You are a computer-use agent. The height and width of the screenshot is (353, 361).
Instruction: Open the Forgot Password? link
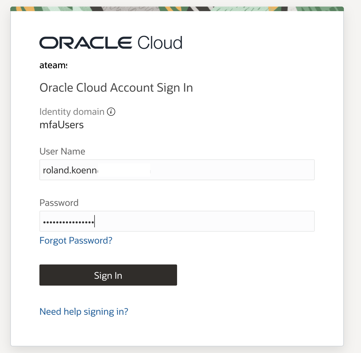pos(76,240)
